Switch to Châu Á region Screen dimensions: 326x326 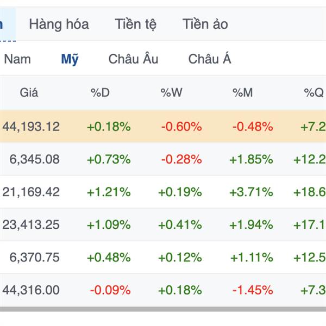[210, 59]
